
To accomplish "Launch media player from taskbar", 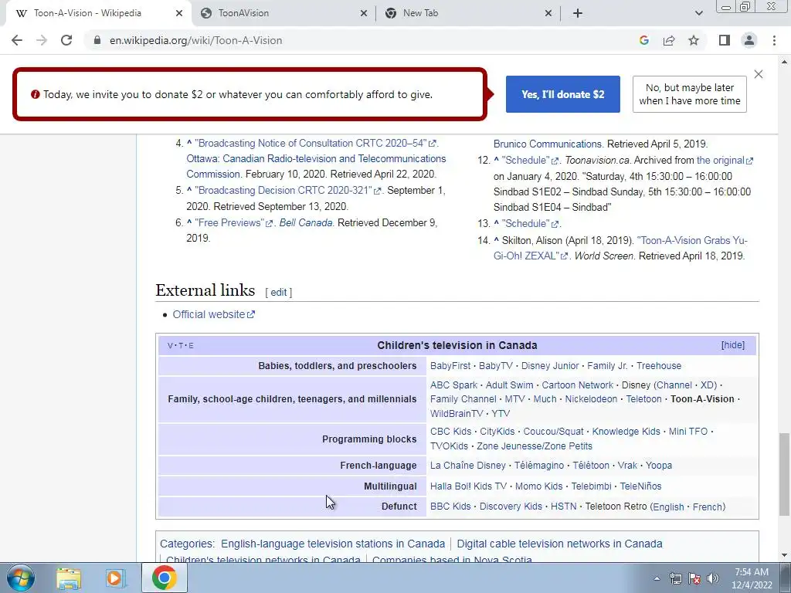I will 115,578.
